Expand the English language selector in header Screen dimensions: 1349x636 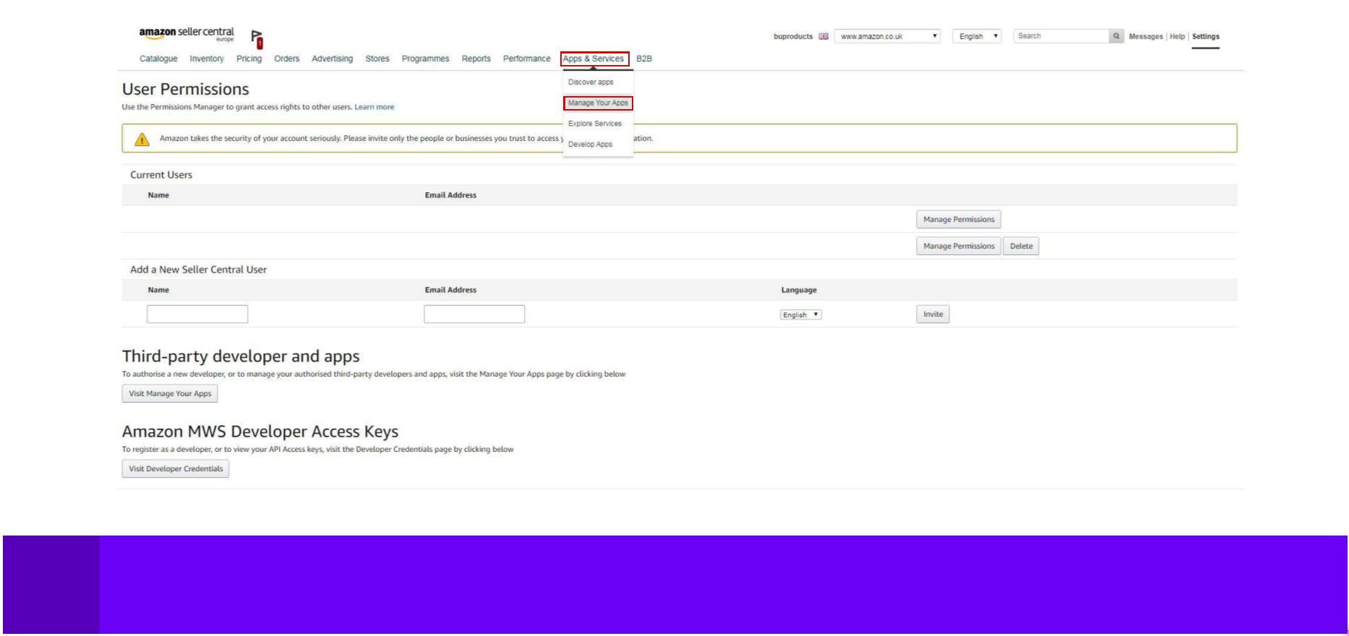(x=977, y=36)
